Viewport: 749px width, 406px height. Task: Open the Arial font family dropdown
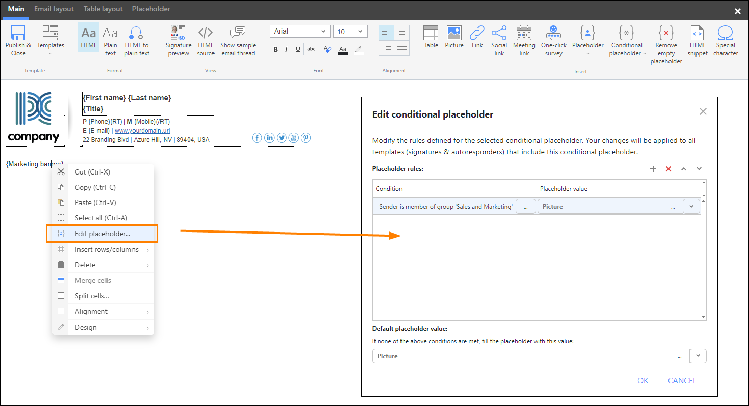pyautogui.click(x=300, y=31)
